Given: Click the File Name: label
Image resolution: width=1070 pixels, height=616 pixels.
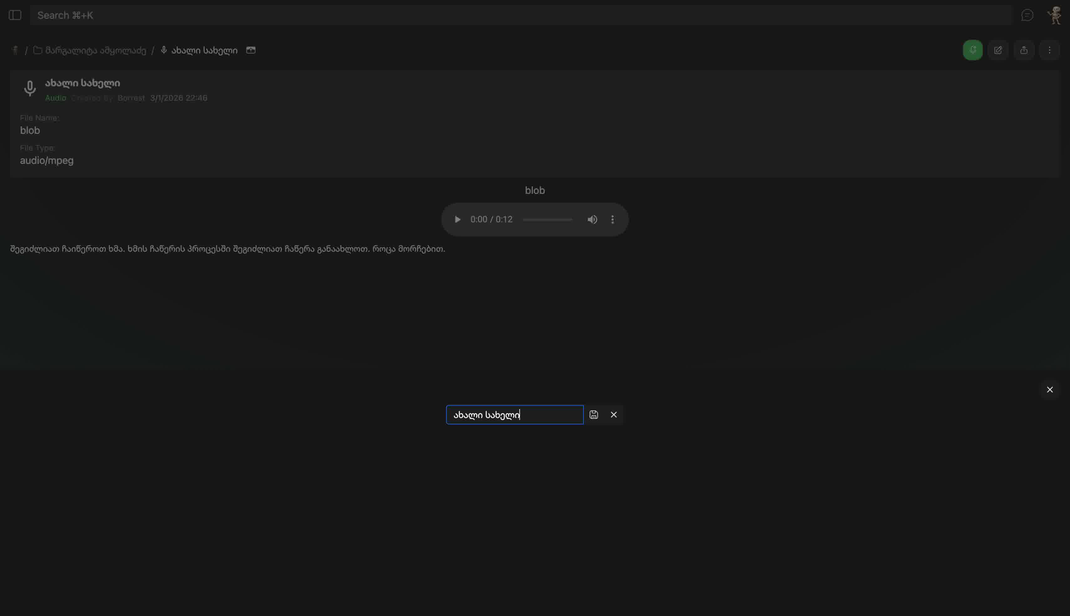Looking at the screenshot, I should coord(39,118).
